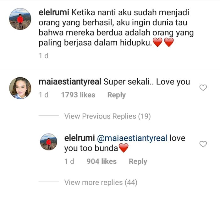Viewport: 220px width, 198px height.
Task: Like maiaestiantyreal's comment with the heart icon
Action: [203, 88]
